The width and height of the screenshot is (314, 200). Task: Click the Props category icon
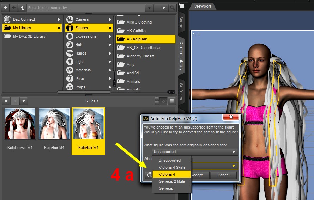[x=70, y=87]
